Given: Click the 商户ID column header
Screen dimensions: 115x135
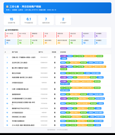Looking at the screenshot, I should click(41, 52).
